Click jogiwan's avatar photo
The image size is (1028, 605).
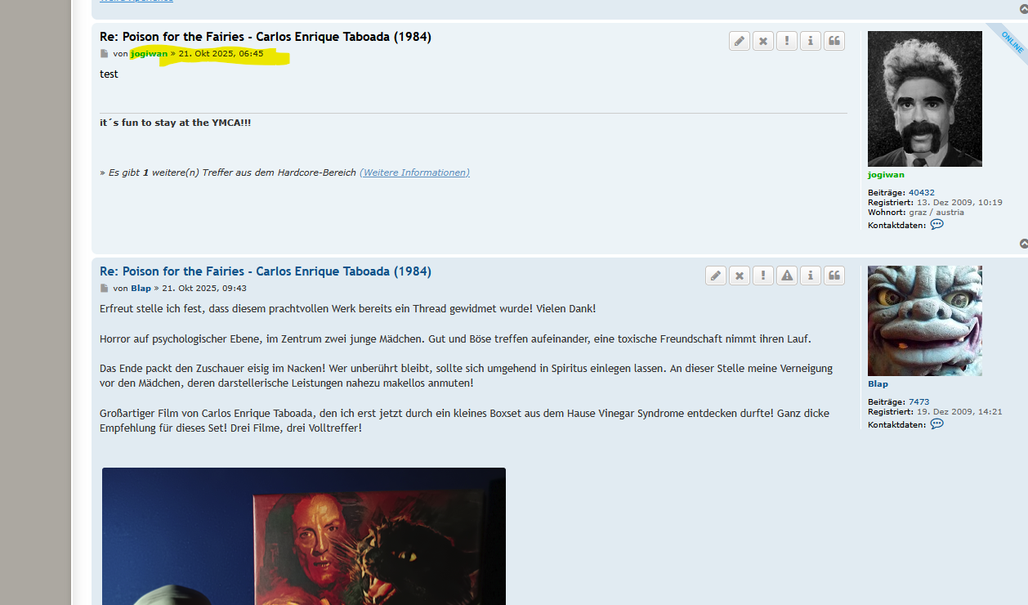click(924, 98)
